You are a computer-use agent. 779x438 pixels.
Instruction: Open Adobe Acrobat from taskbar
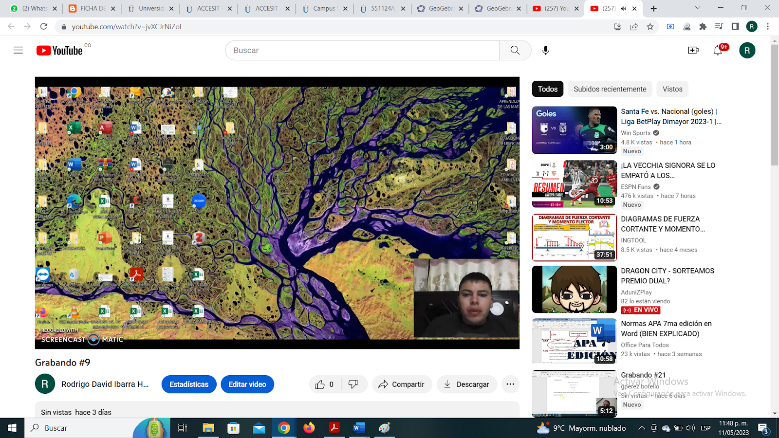(x=334, y=428)
